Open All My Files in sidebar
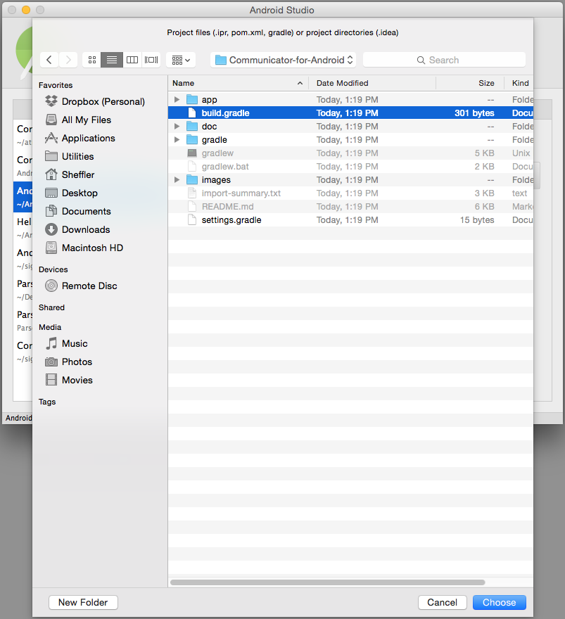 (78, 120)
